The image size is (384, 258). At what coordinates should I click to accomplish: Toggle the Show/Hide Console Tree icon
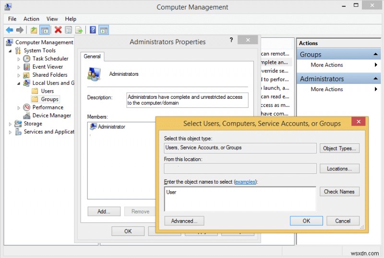click(45, 30)
